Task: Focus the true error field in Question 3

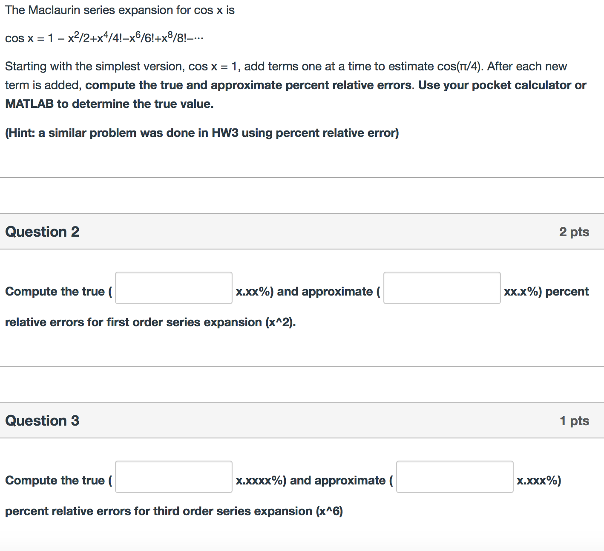Action: click(174, 477)
